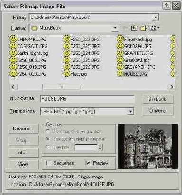This screenshot has width=182, height=195.
Task: Expand the History path dropdown
Action: tap(155, 17)
